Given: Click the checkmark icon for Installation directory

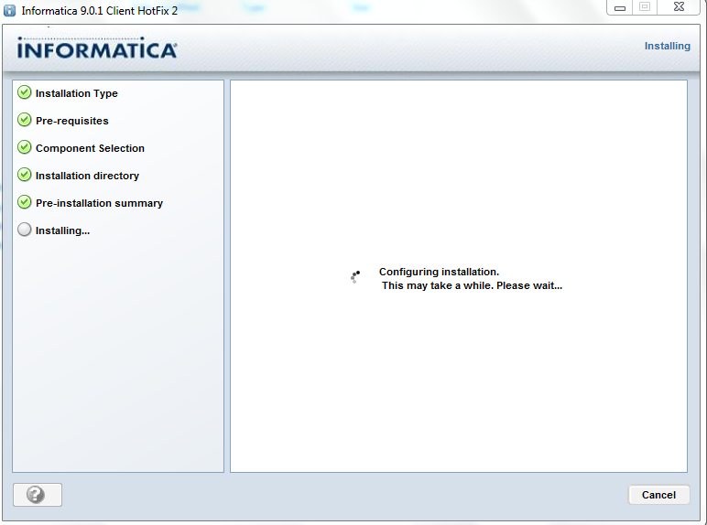Looking at the screenshot, I should [25, 176].
